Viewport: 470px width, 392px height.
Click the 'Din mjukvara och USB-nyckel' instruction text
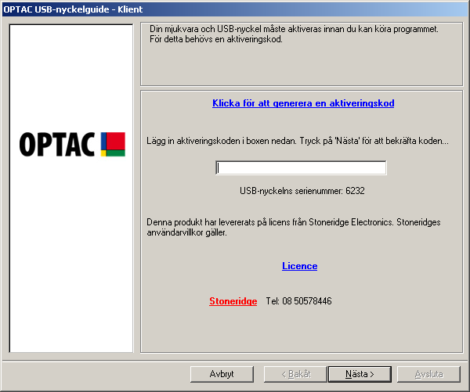tap(294, 34)
